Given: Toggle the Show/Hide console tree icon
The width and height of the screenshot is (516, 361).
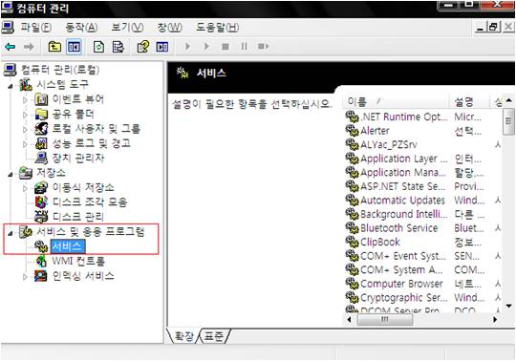Looking at the screenshot, I should tap(74, 47).
